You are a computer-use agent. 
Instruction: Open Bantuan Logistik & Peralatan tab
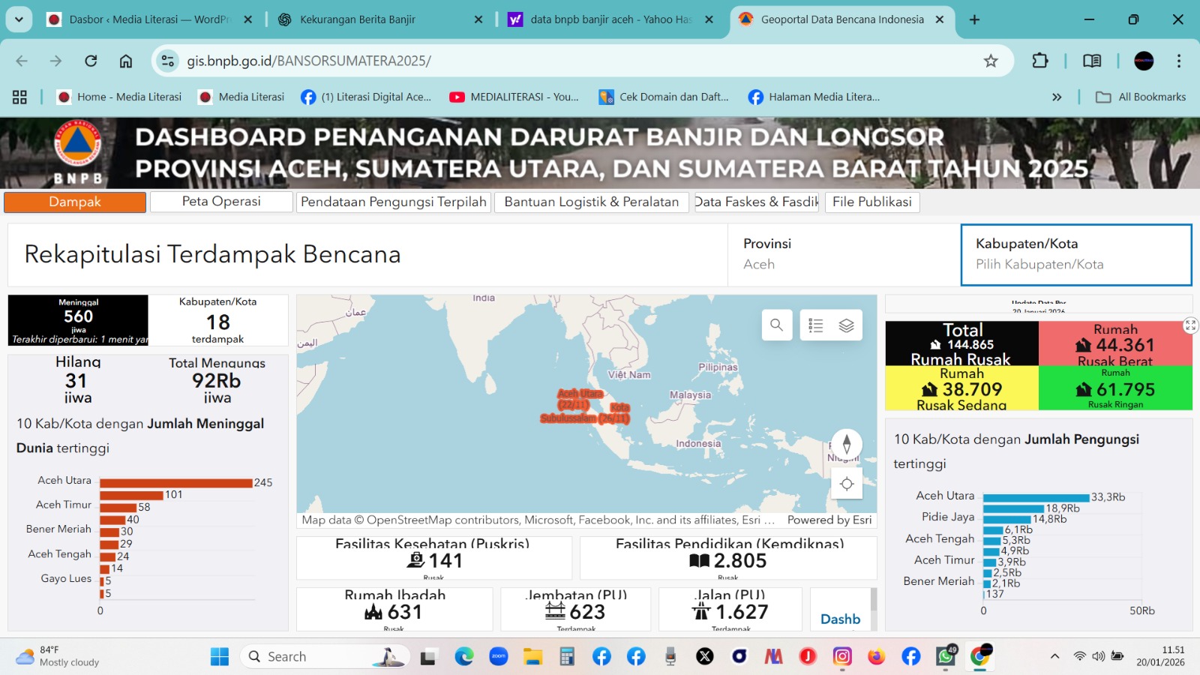591,202
